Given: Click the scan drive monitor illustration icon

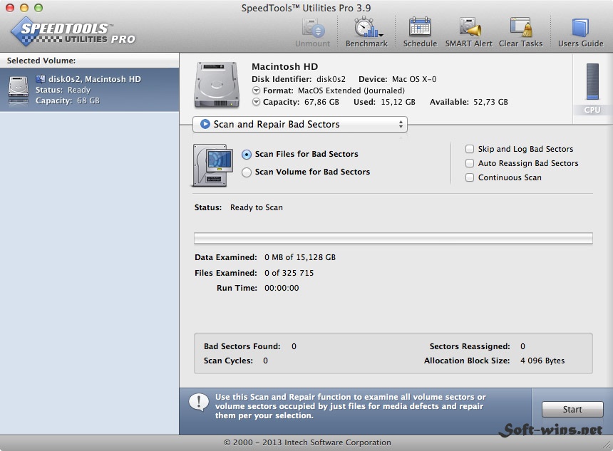Looking at the screenshot, I should click(x=212, y=165).
